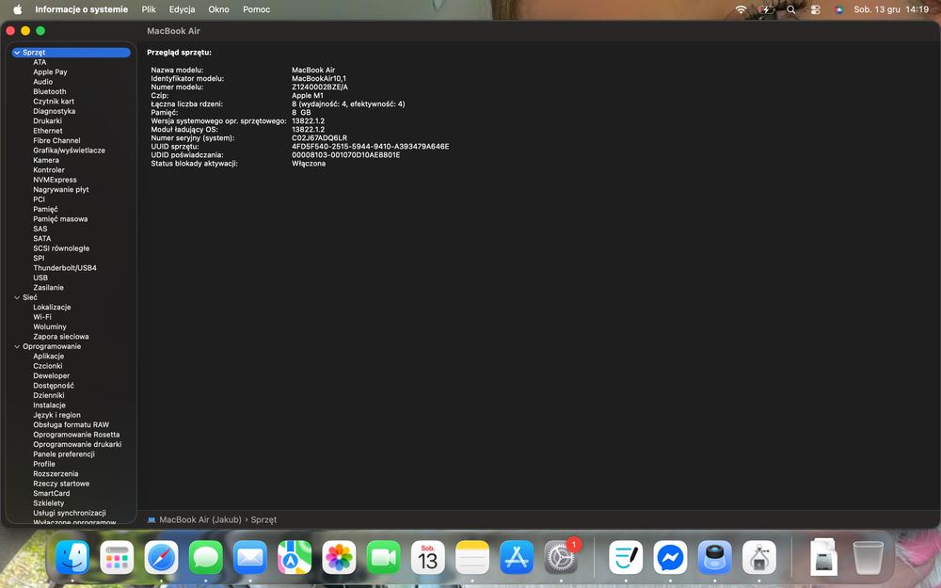Viewport: 941px width, 588px height.
Task: Open Launchpad apps grid in Dock
Action: tap(117, 557)
